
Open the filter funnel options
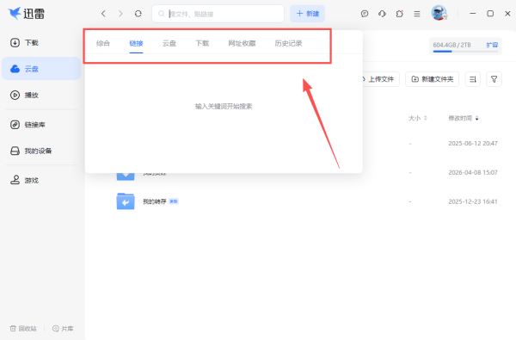click(x=494, y=79)
